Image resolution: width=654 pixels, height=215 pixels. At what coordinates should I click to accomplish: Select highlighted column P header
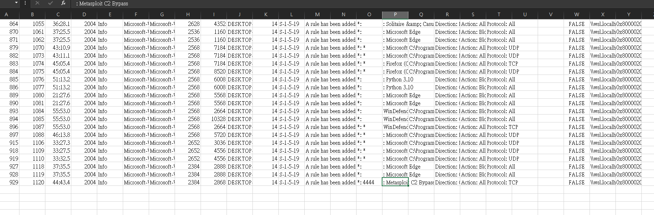pos(395,14)
